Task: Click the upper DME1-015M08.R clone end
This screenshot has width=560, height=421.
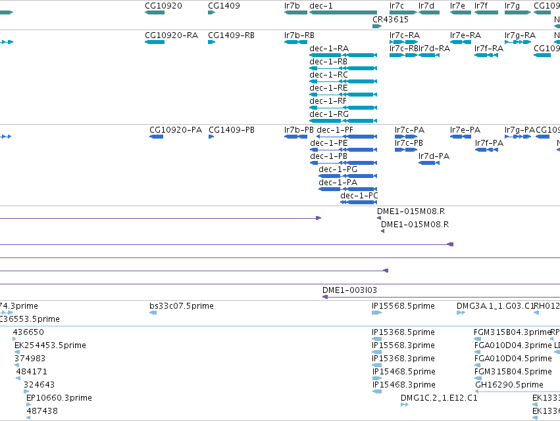Action: [x=379, y=218]
